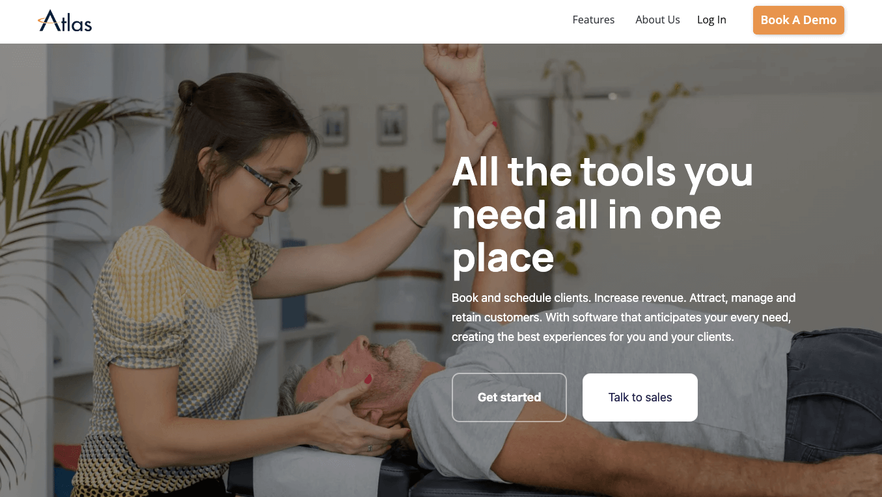Click the white Talk to sales button
882x497 pixels.
click(640, 397)
